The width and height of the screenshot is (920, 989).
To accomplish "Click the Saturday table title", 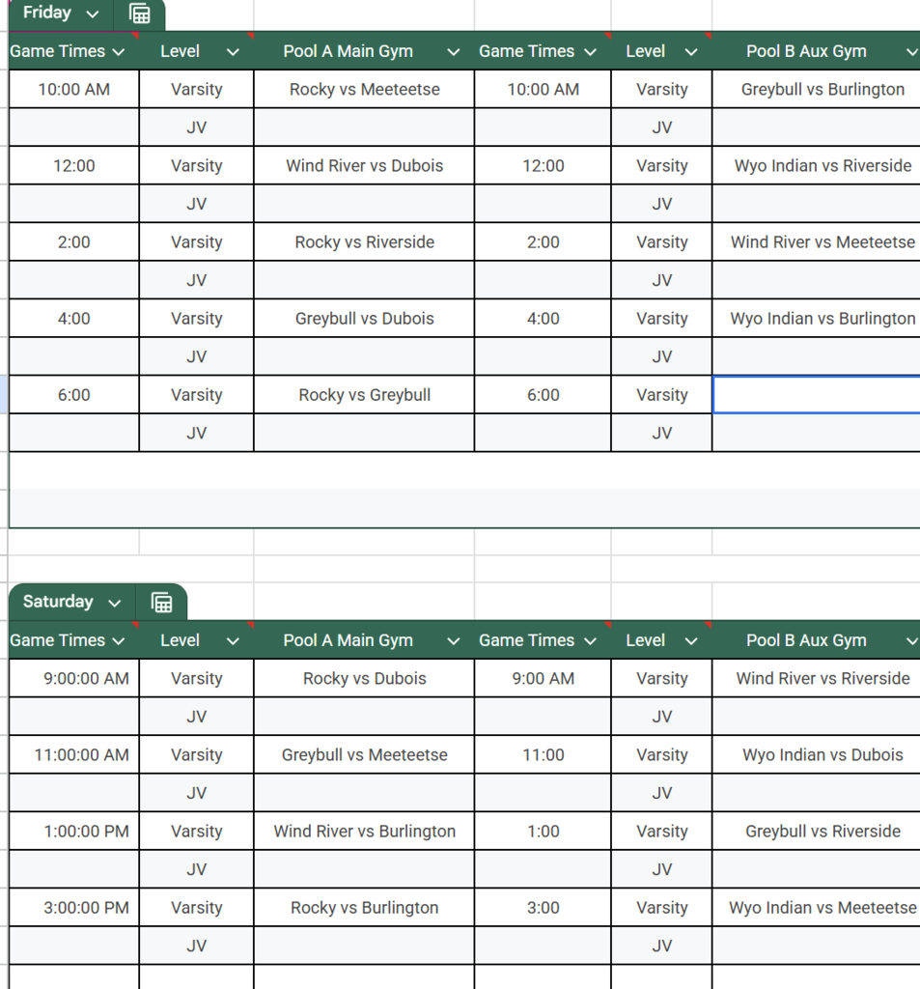I will click(58, 601).
